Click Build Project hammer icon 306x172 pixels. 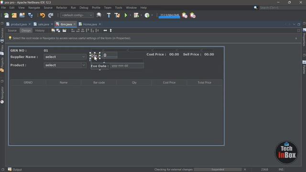[109, 15]
